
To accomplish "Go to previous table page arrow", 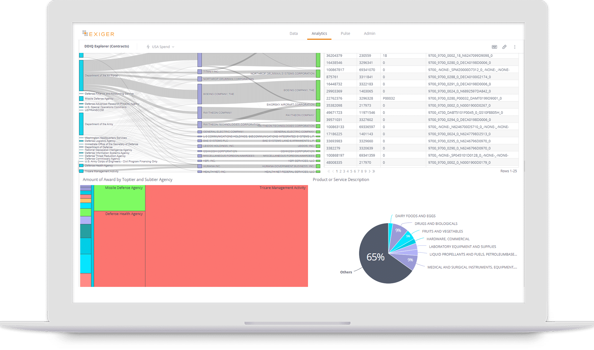I will (x=333, y=171).
